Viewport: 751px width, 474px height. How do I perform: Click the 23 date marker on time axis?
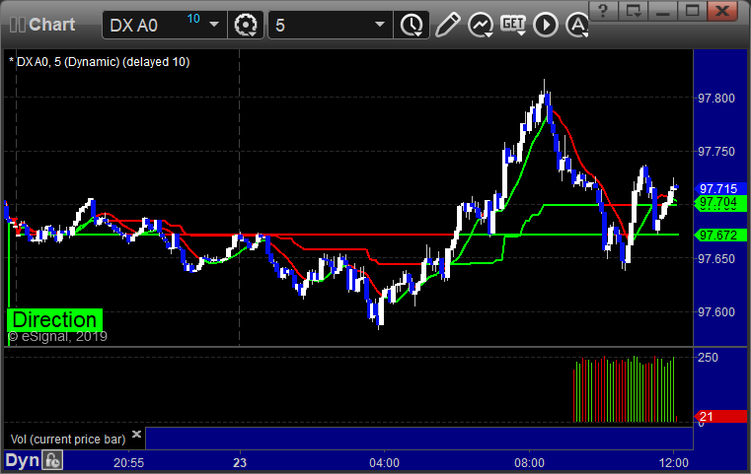tap(240, 462)
